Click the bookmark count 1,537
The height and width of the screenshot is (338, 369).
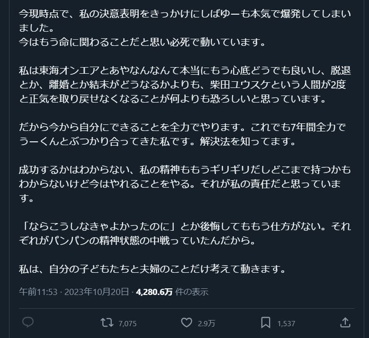point(286,323)
